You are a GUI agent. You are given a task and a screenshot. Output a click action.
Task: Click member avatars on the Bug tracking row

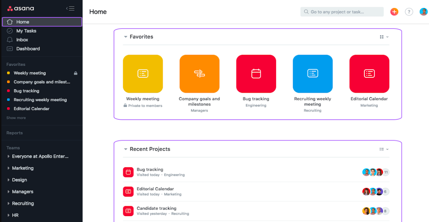[373, 172]
